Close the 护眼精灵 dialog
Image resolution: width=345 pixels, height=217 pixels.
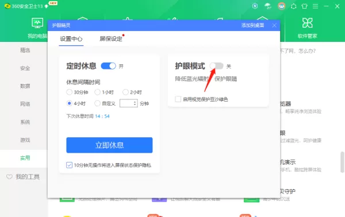274,25
